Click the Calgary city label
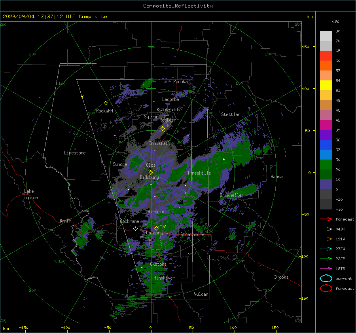The width and height of the screenshot is (356, 333). [x=154, y=233]
